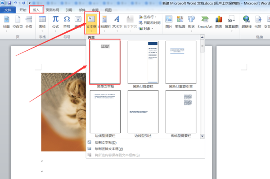The image size is (270, 179).
Task: Expand the Table (表格) dropdown arrow
Action: tap(42, 31)
